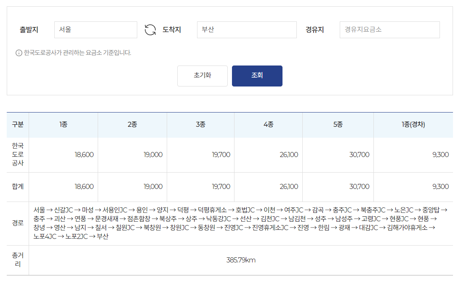Select 19,700 in the 한국도로공사 row

221,155
